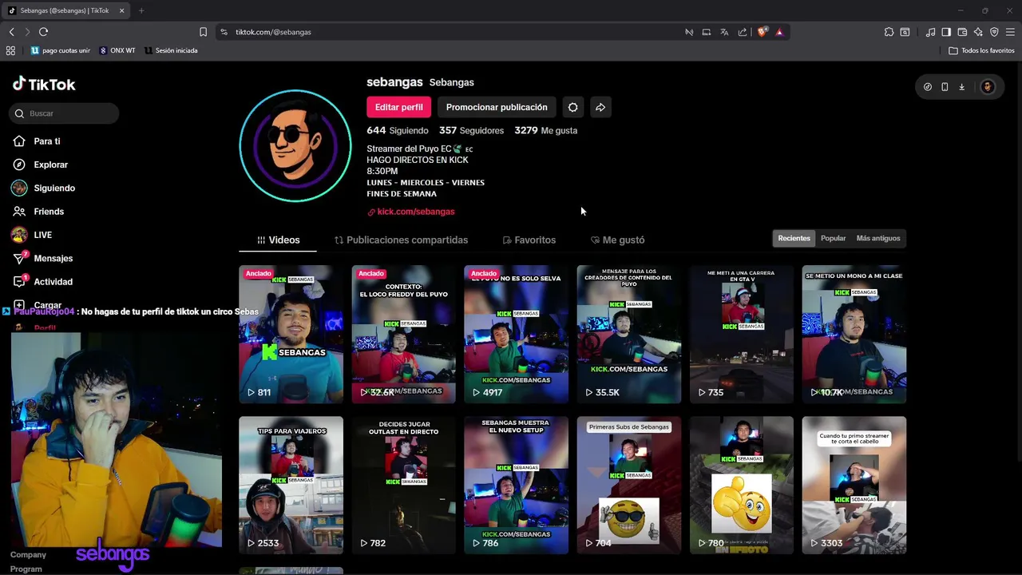Open the pinned video with 811 views
Viewport: 1022px width, 575px height.
(291, 334)
